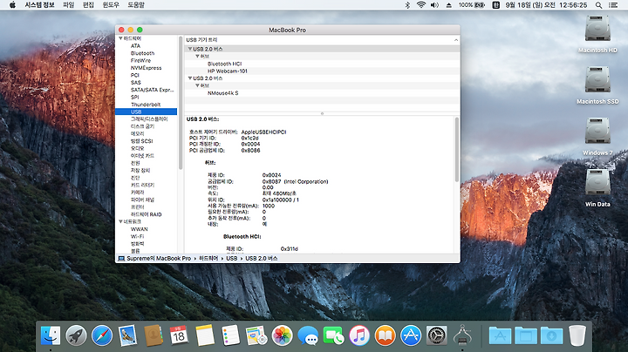Open Launchpad rocket icon in Dock
The width and height of the screenshot is (628, 352).
pos(76,335)
